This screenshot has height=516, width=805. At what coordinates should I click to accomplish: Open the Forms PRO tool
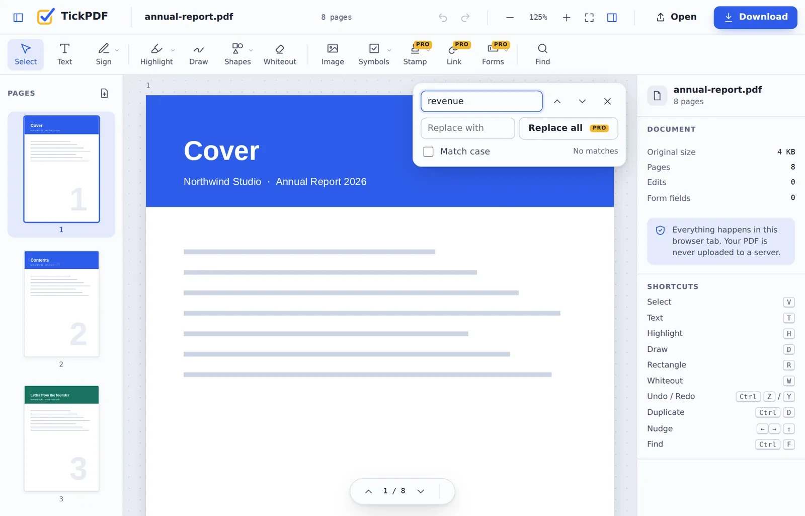[x=493, y=54]
